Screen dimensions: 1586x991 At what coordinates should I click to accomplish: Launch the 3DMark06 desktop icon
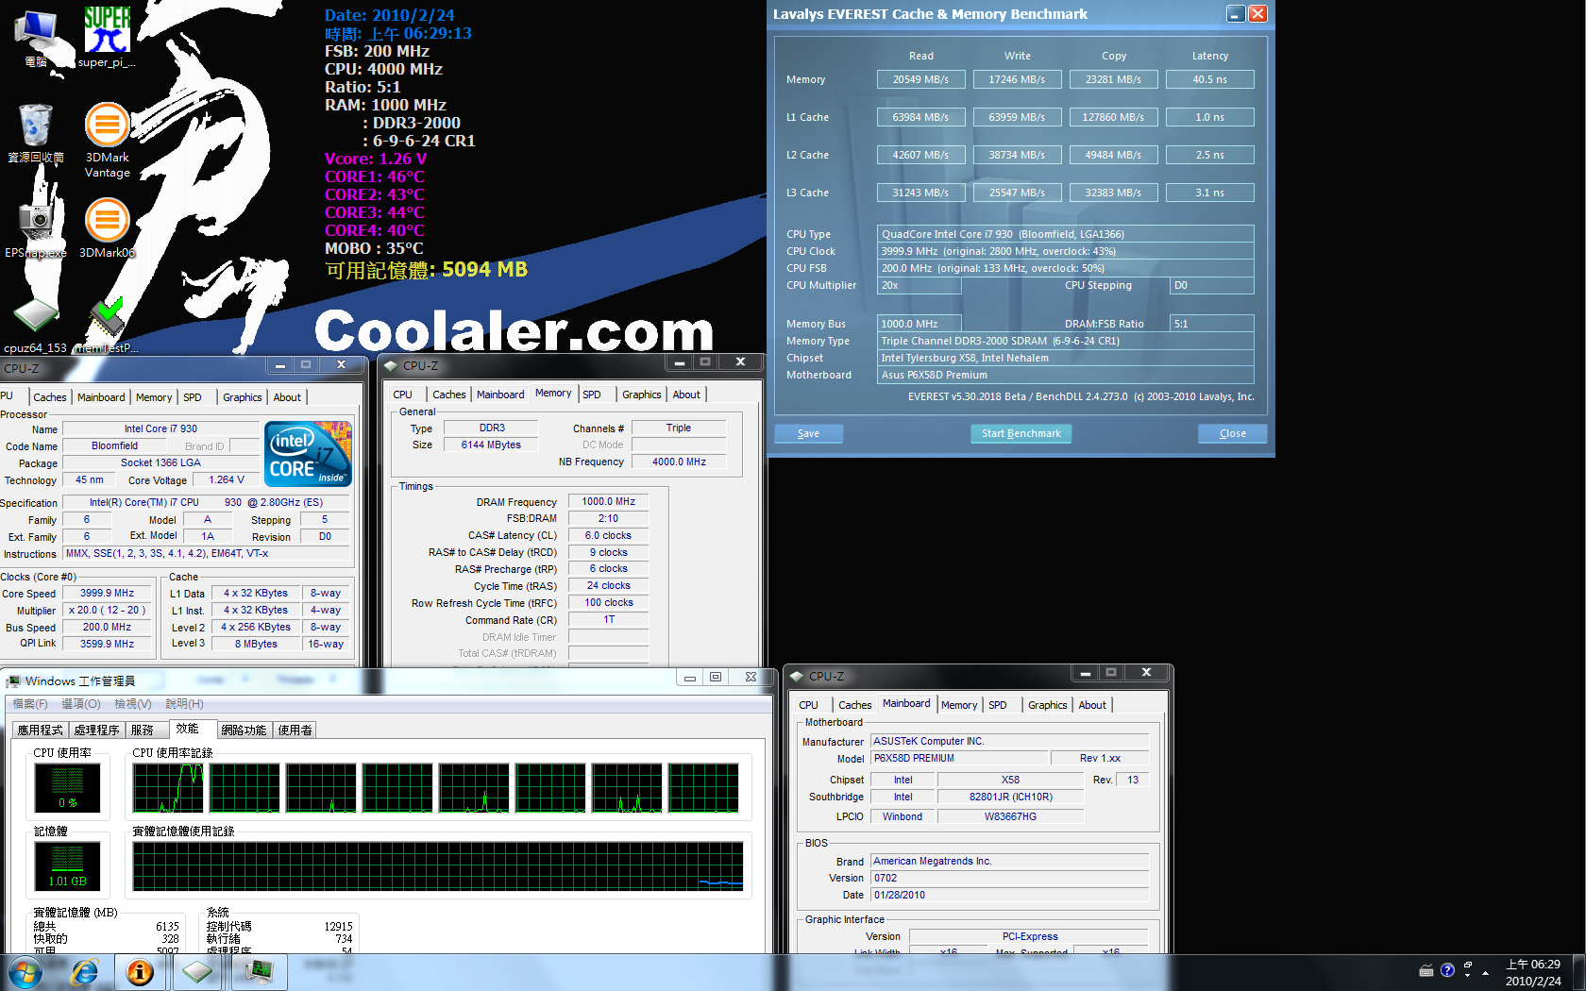(108, 227)
